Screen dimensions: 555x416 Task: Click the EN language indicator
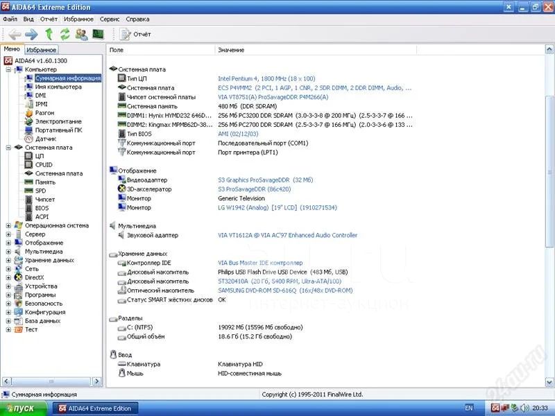point(469,408)
